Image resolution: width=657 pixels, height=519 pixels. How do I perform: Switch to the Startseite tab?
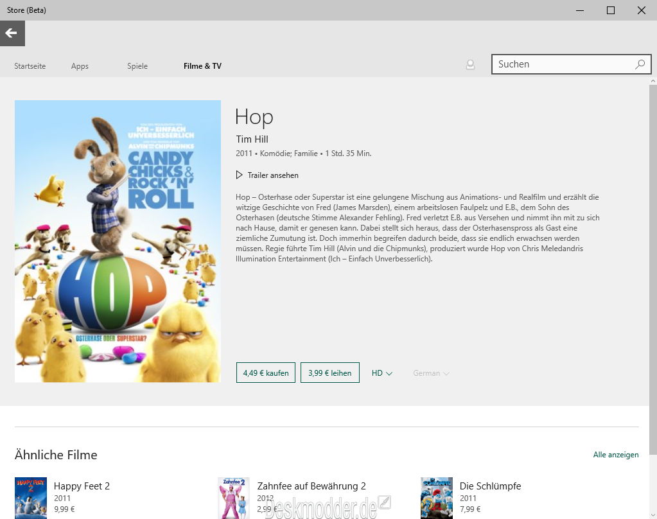[30, 66]
